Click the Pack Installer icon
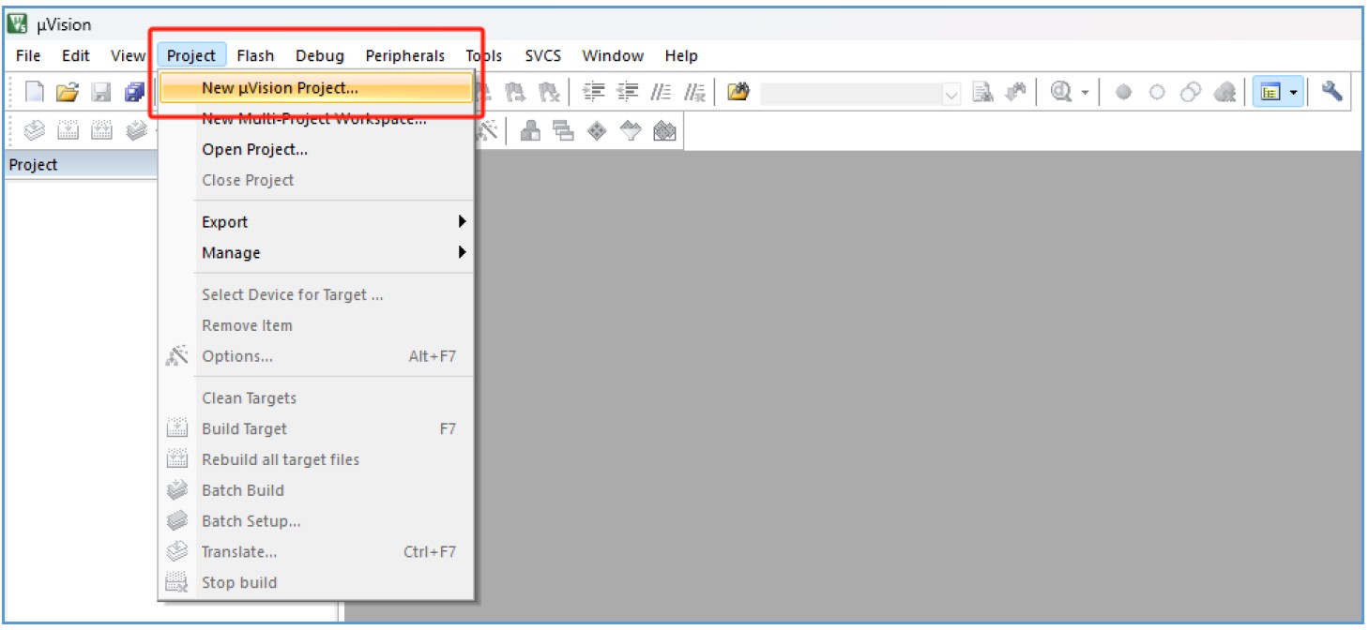The width and height of the screenshot is (1369, 630). tap(664, 131)
